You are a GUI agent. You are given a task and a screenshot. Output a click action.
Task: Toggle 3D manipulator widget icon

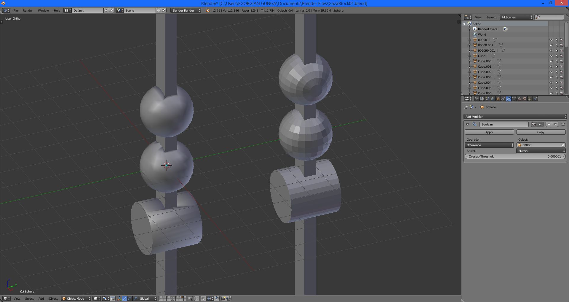(x=119, y=298)
